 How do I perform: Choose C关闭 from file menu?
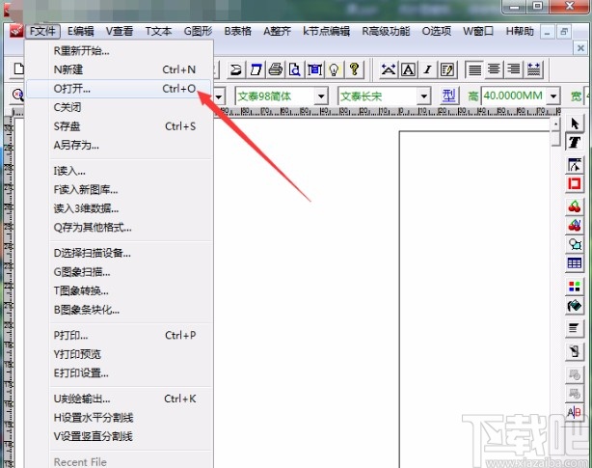pyautogui.click(x=120, y=107)
